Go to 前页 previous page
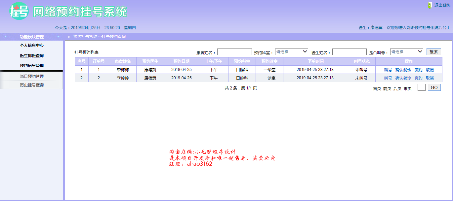The width and height of the screenshot is (453, 201). (387, 88)
